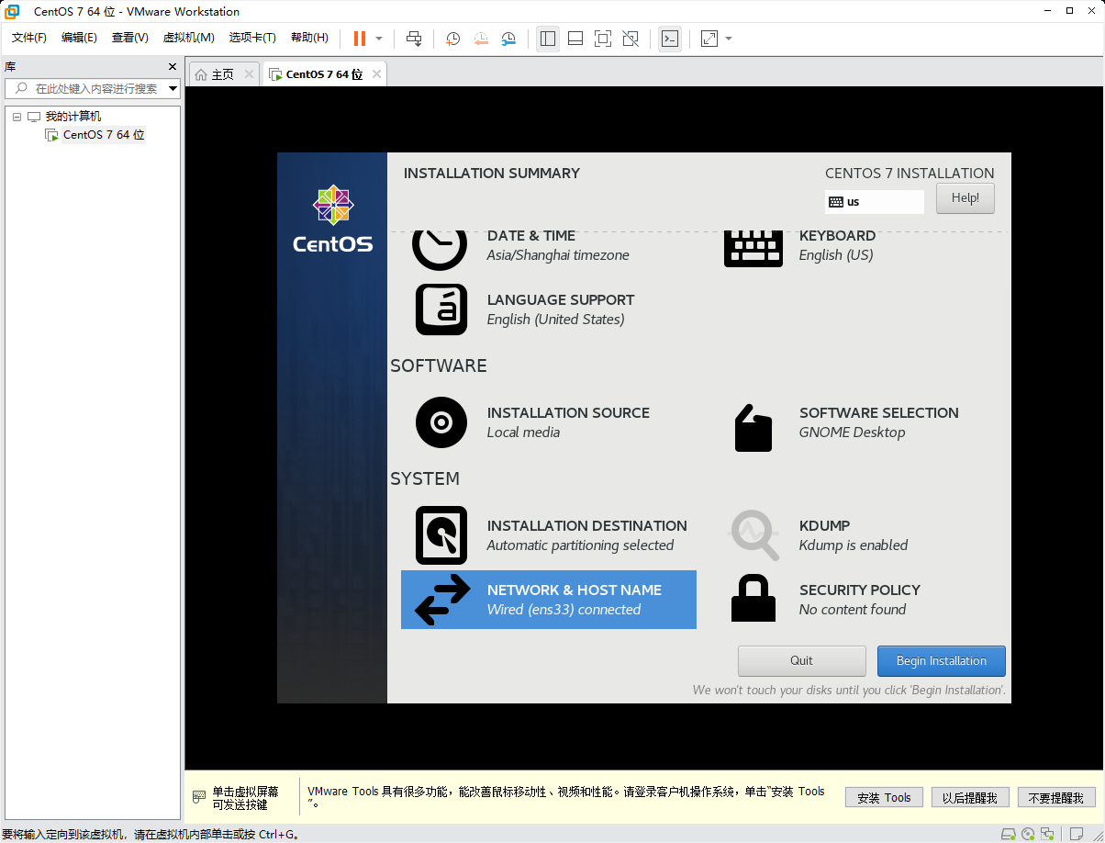Click the us keyboard layout indicator
Viewport: 1105px width, 843px height.
pos(874,202)
